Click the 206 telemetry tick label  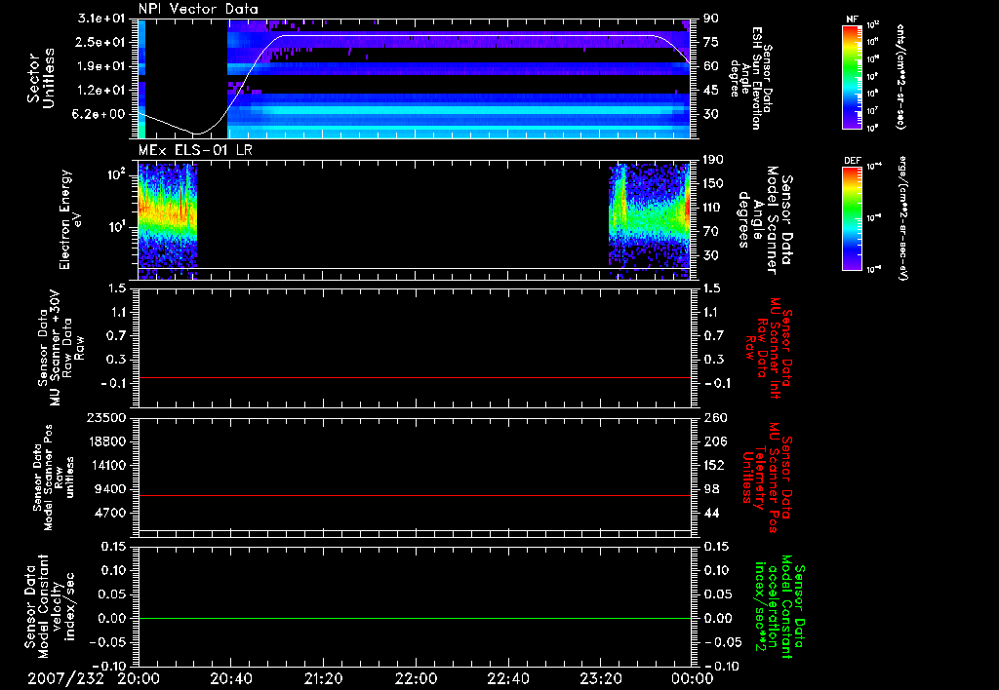[713, 441]
